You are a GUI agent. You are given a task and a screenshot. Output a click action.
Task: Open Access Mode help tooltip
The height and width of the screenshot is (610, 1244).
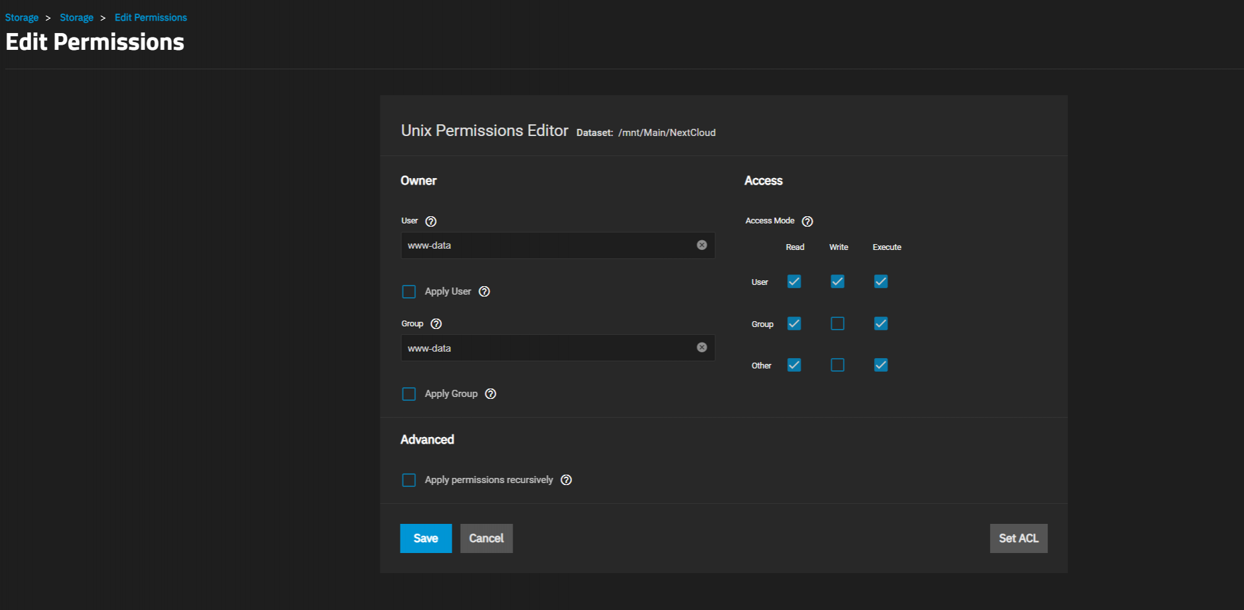(807, 221)
